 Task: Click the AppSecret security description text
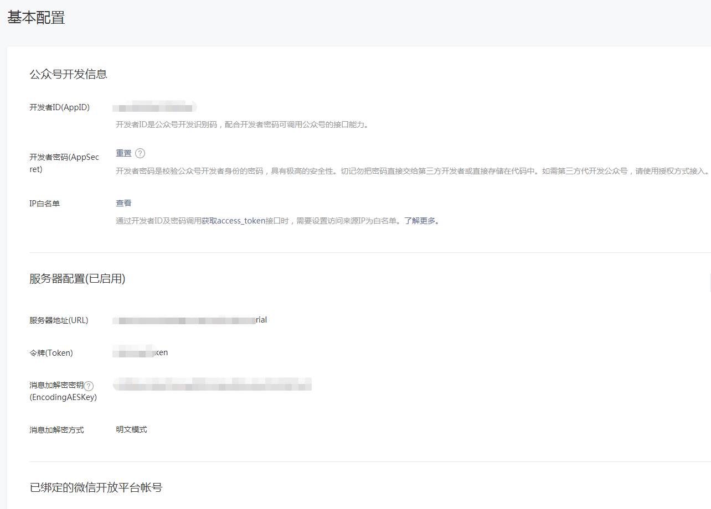coord(412,171)
